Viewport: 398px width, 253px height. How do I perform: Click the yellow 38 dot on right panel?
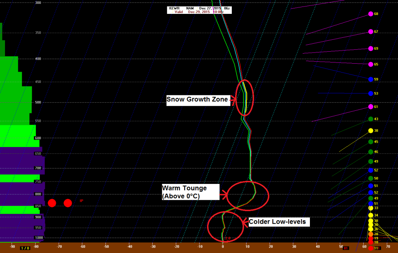(370, 131)
